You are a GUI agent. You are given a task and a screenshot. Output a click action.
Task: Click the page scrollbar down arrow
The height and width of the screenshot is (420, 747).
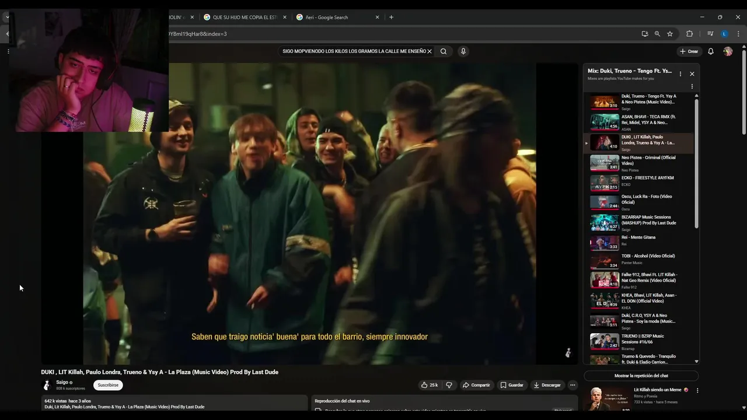744,408
